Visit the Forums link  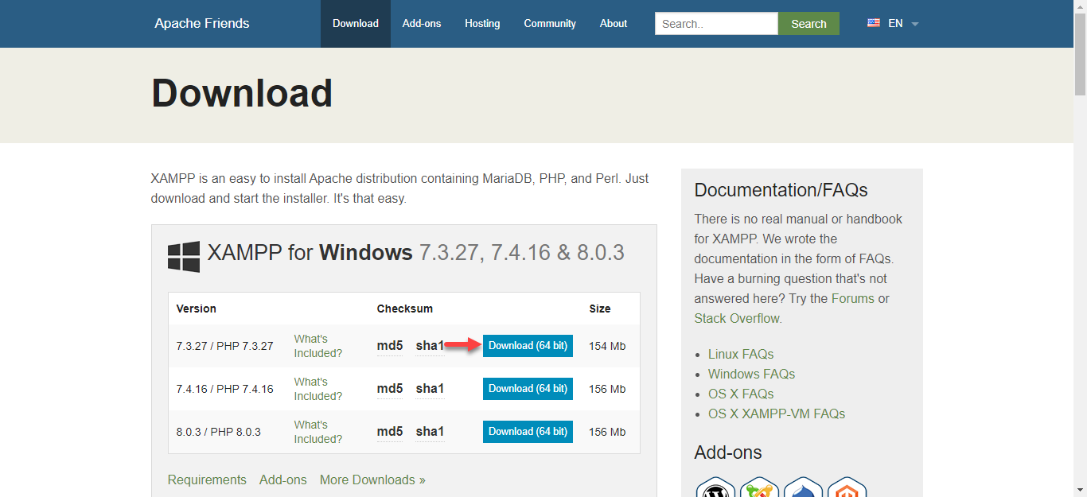pos(853,298)
